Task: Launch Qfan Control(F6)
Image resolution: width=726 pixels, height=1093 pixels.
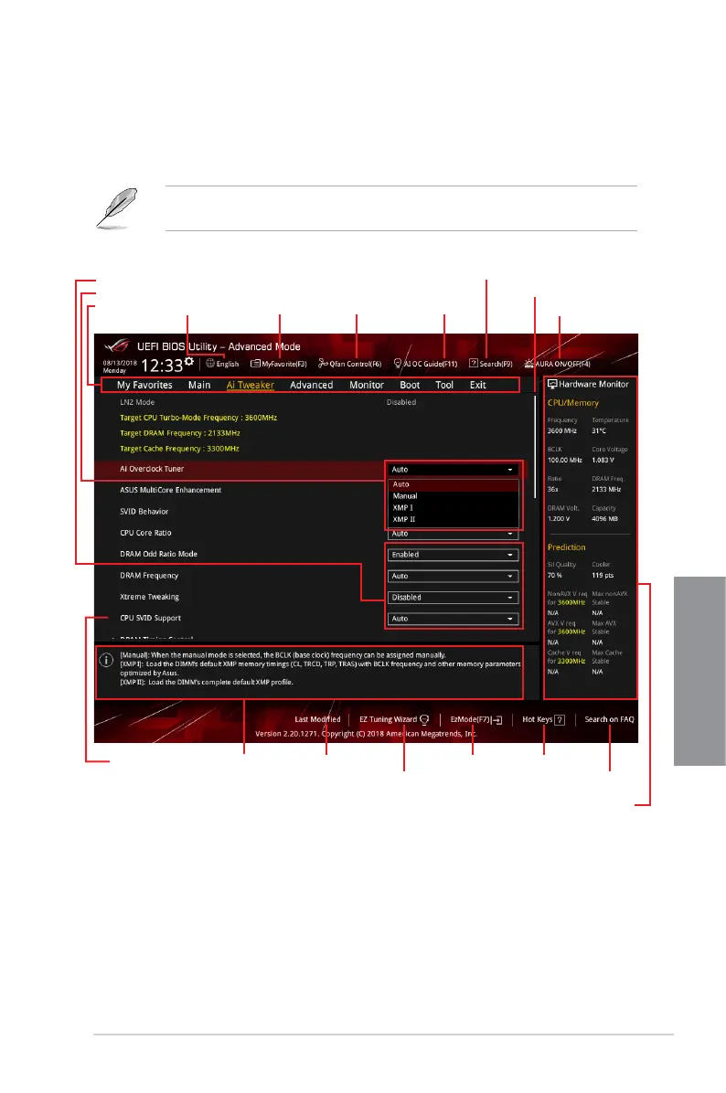Action: [350, 364]
